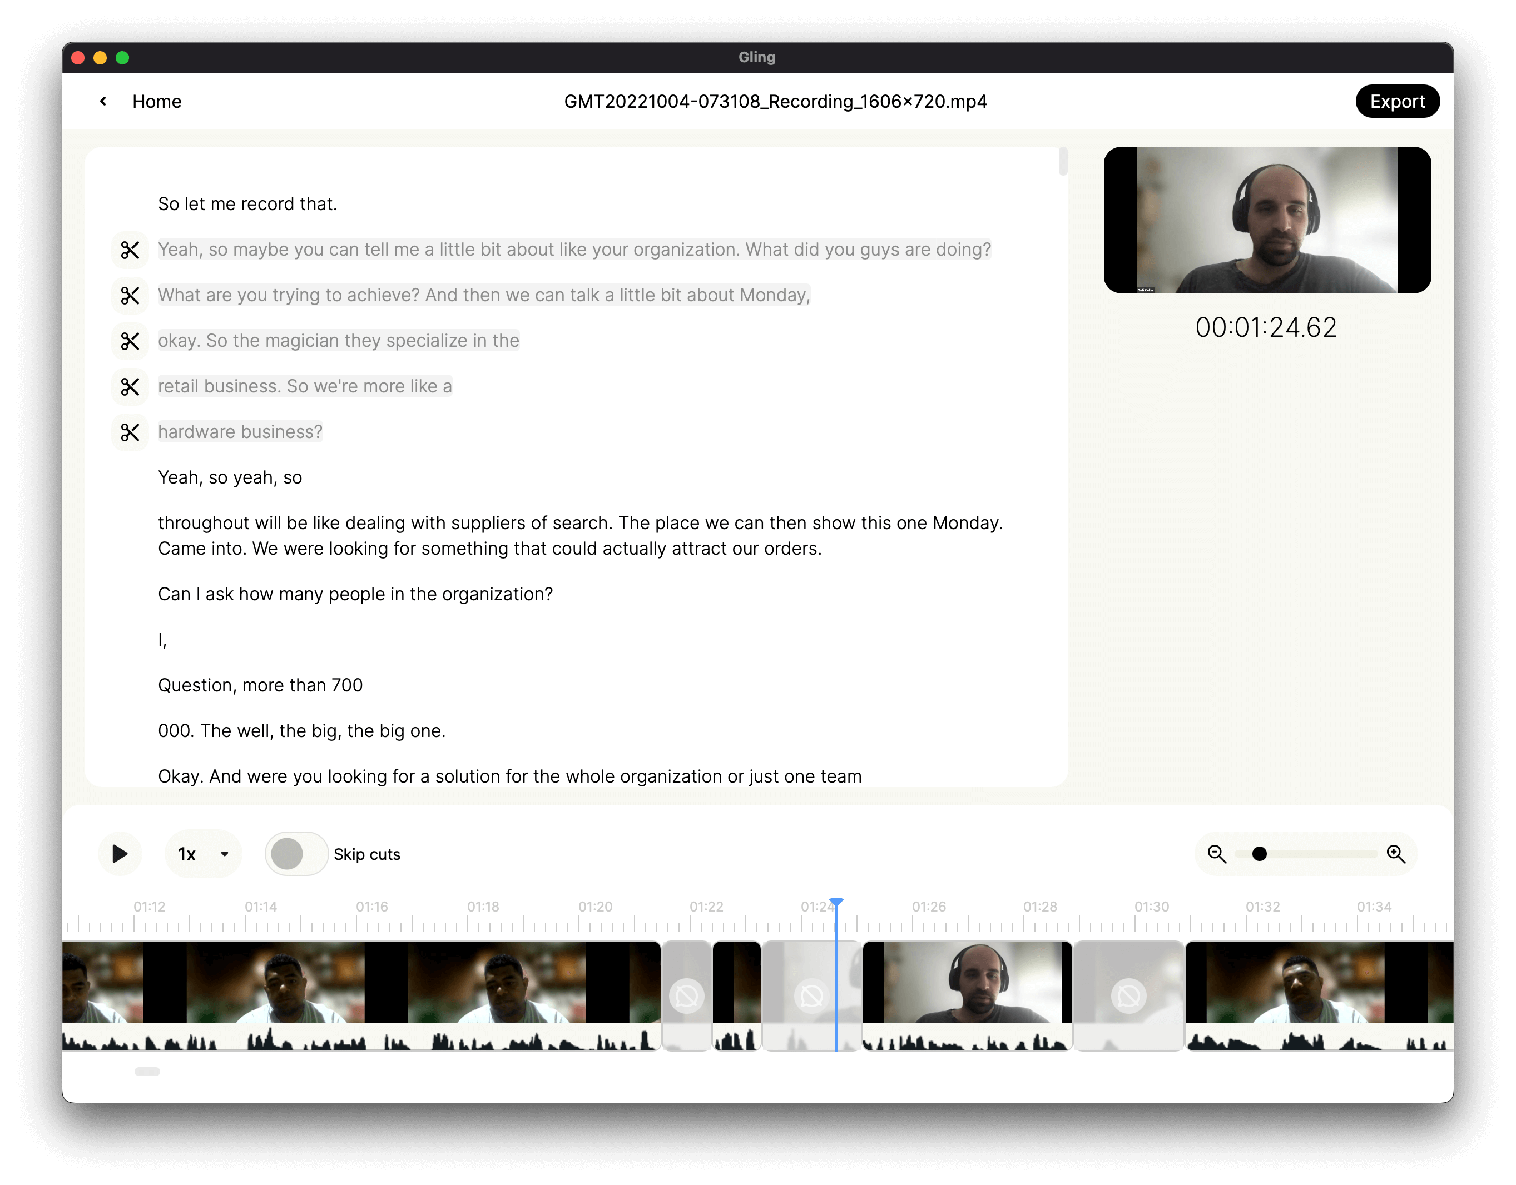Click the file name GMT20221004 title

click(x=775, y=101)
